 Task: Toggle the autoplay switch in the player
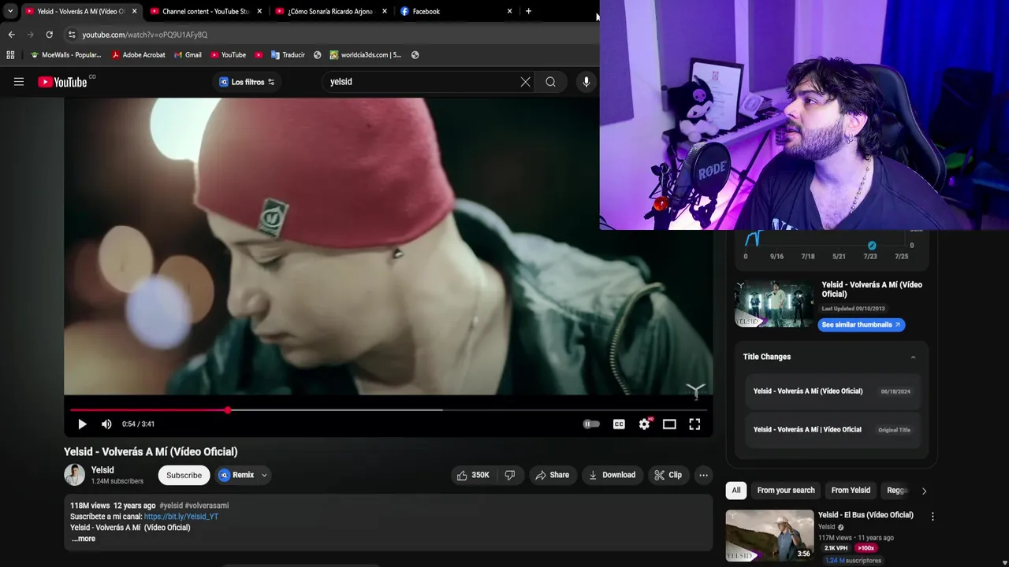tap(591, 424)
